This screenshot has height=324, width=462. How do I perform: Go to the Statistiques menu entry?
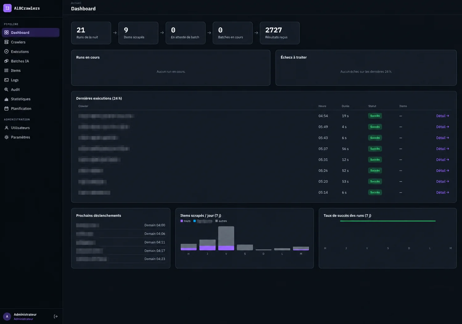[31, 99]
